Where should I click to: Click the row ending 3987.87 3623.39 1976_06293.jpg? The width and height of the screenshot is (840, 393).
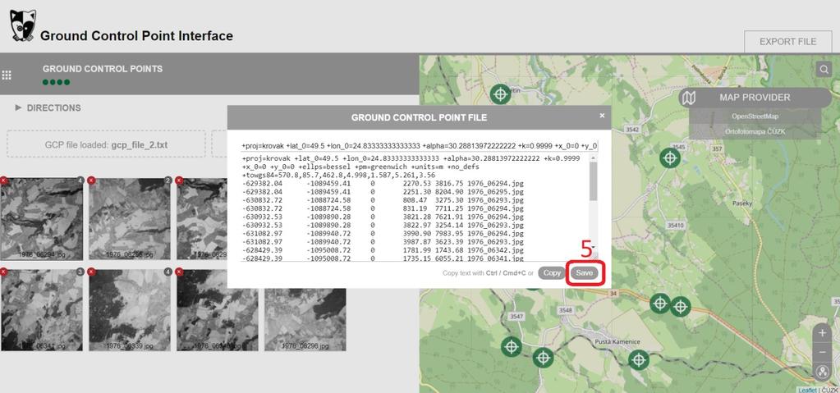click(x=383, y=241)
